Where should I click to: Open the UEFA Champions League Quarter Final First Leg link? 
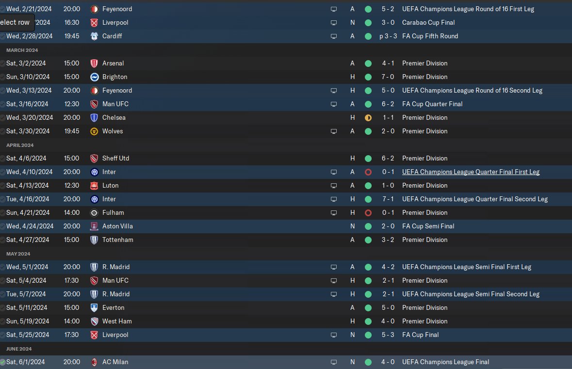471,172
